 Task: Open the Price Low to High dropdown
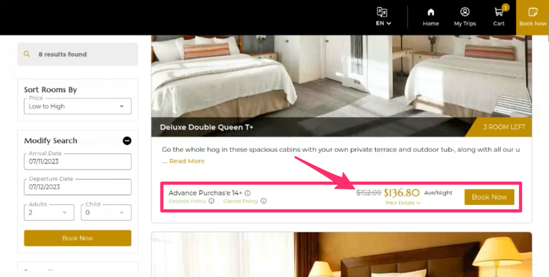click(78, 106)
